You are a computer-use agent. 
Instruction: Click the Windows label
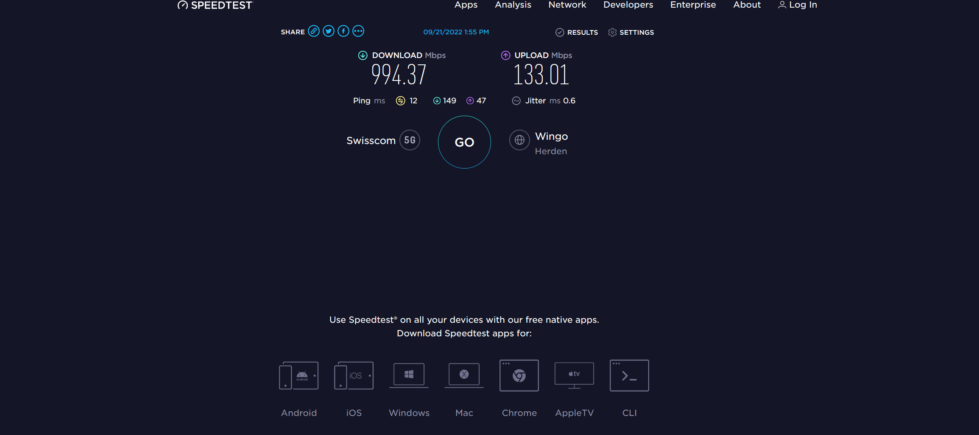pos(409,413)
